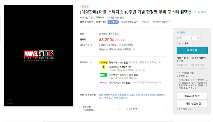The width and height of the screenshot is (213, 122).
Task: Expand details arrow for 카카오페이 5% 할인
Action: tap(159, 63)
